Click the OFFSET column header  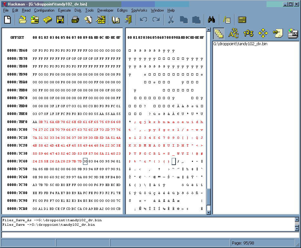pyautogui.click(x=17, y=37)
